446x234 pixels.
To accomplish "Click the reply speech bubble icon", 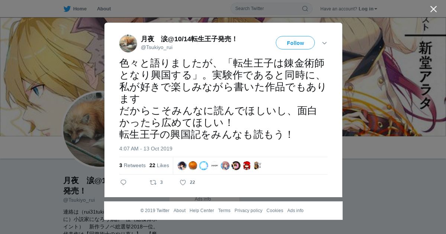I will point(123,182).
